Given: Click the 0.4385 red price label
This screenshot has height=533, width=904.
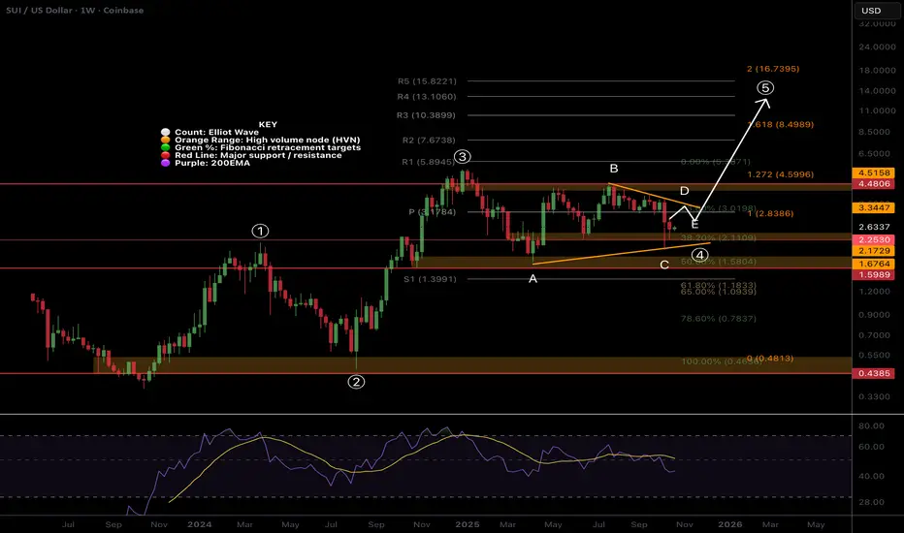Looking at the screenshot, I should pos(873,373).
